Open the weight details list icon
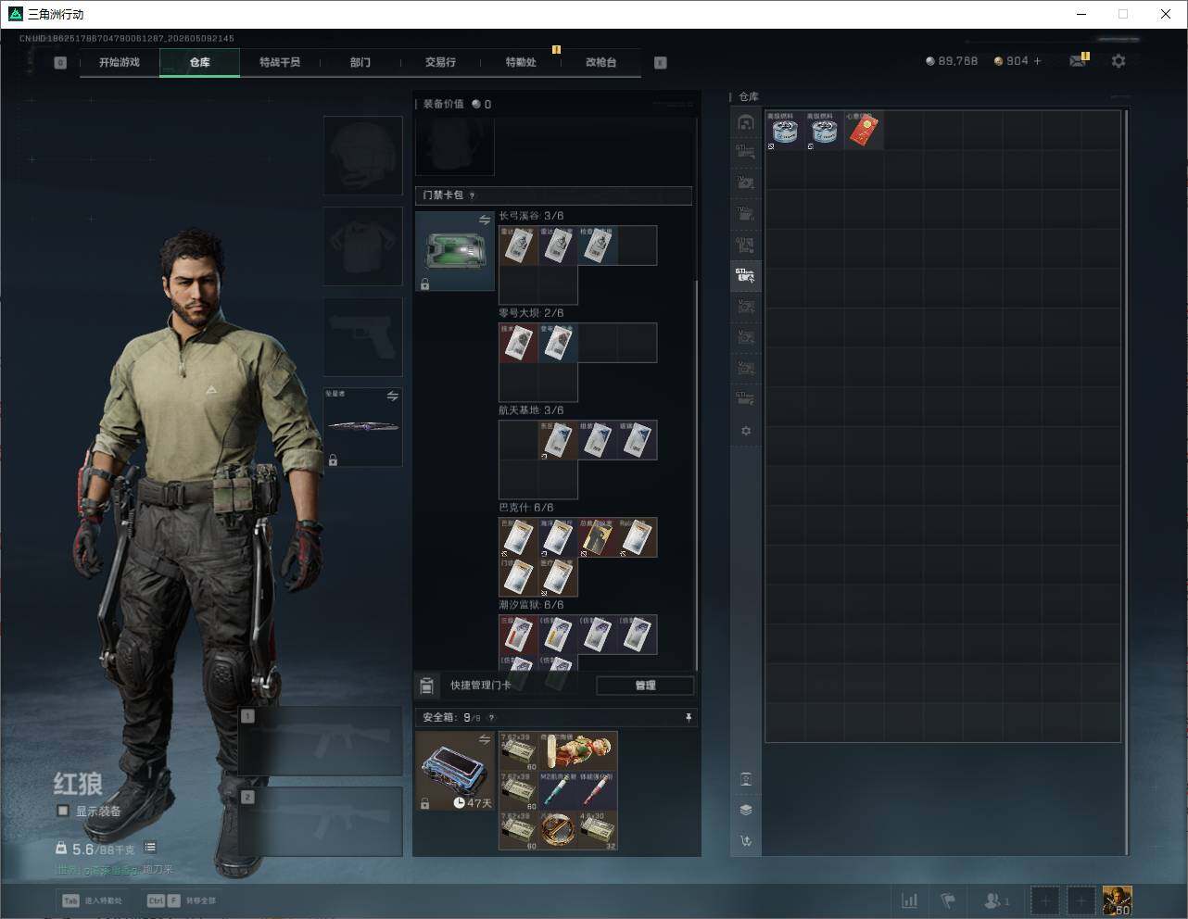Image resolution: width=1188 pixels, height=919 pixels. 150,848
